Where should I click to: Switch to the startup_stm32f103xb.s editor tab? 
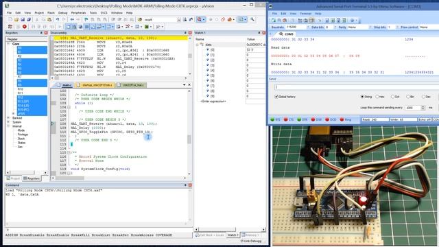[95, 85]
